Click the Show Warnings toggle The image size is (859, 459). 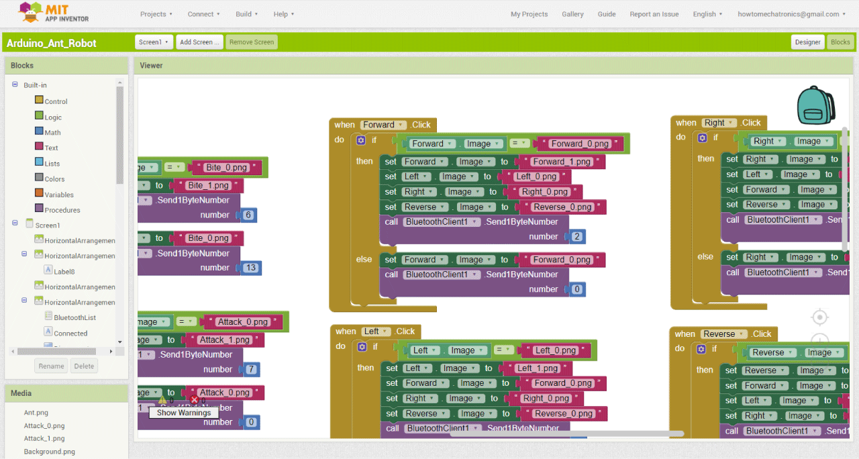184,413
